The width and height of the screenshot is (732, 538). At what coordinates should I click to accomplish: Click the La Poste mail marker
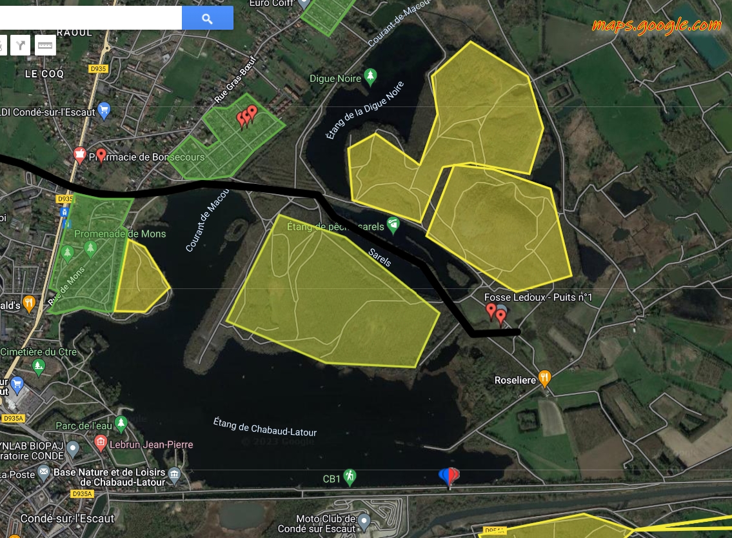pos(43,473)
